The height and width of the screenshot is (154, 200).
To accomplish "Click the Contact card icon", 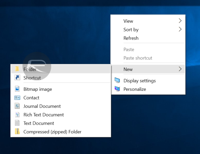I will (x=17, y=97).
